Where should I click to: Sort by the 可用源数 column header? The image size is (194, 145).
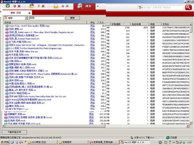120,24
